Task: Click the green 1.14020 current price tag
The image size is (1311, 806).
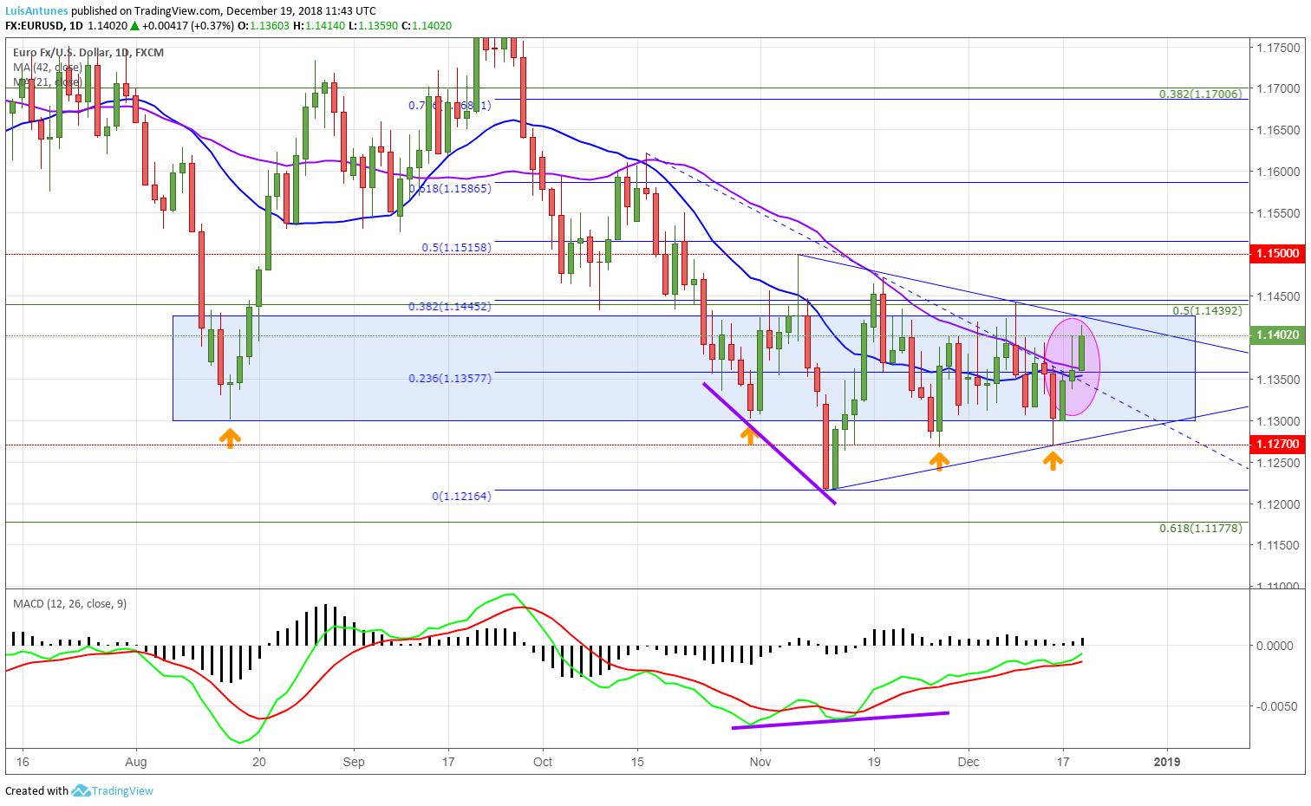Action: [x=1278, y=335]
